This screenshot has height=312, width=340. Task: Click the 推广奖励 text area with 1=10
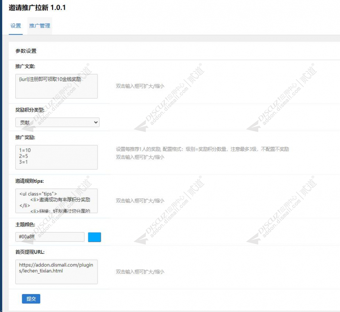coord(56,157)
